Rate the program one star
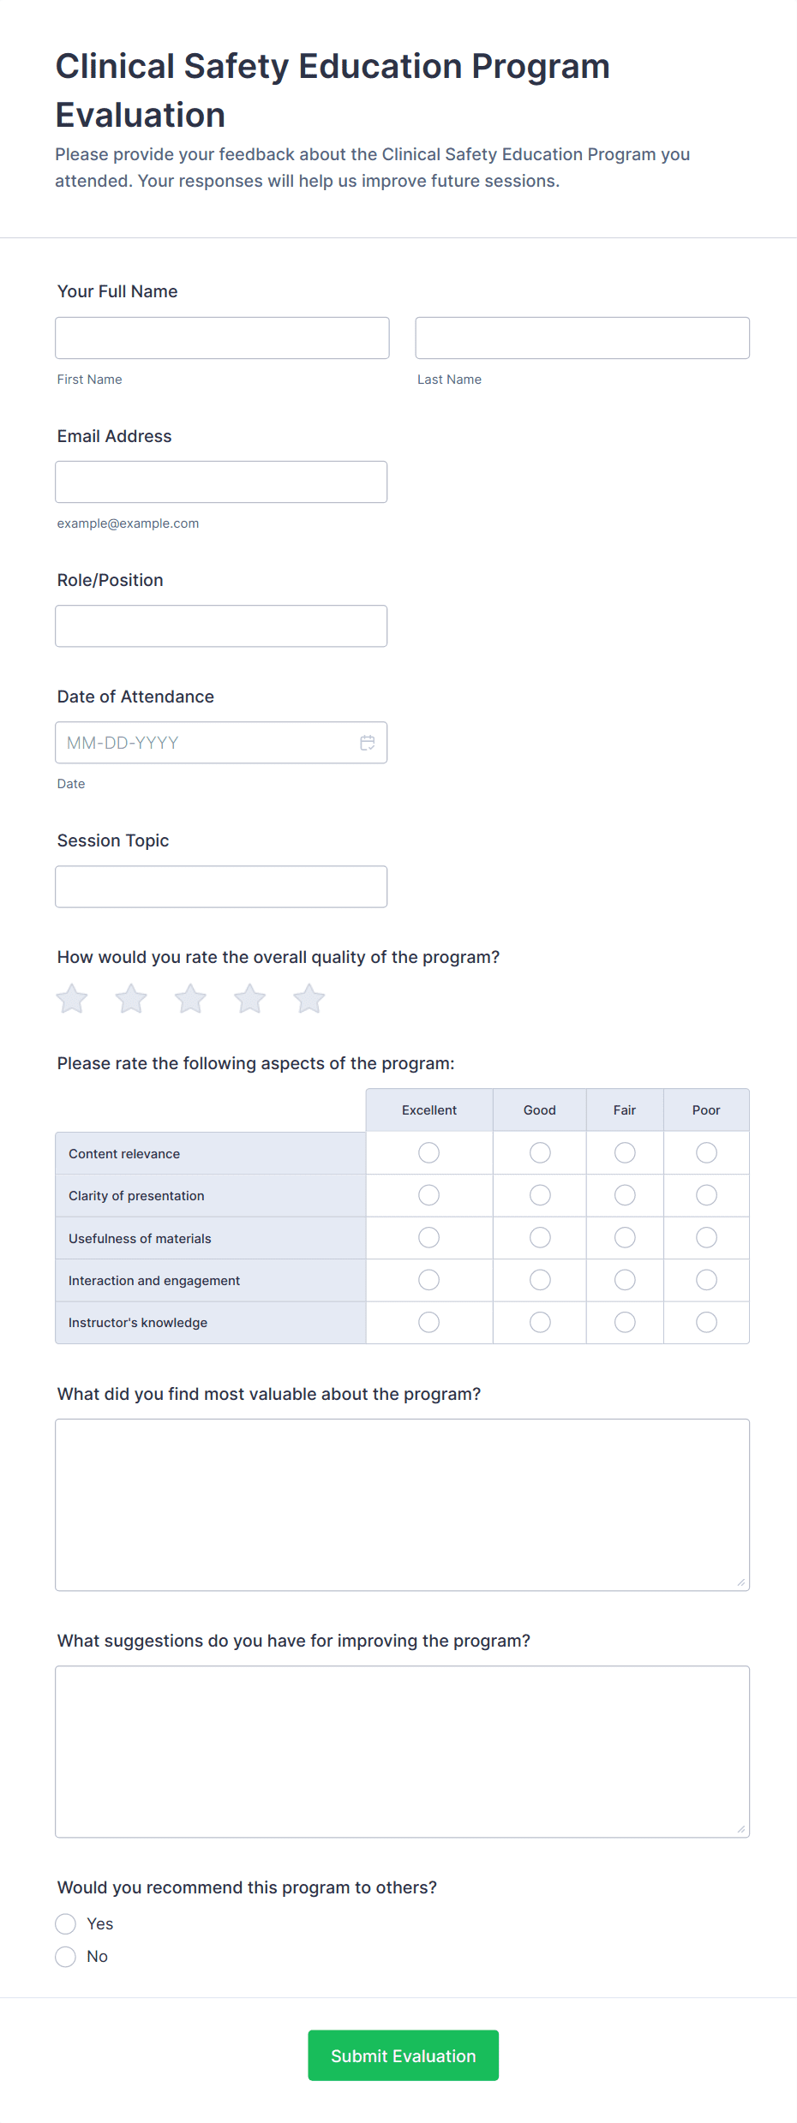Image resolution: width=797 pixels, height=2123 pixels. pyautogui.click(x=72, y=999)
